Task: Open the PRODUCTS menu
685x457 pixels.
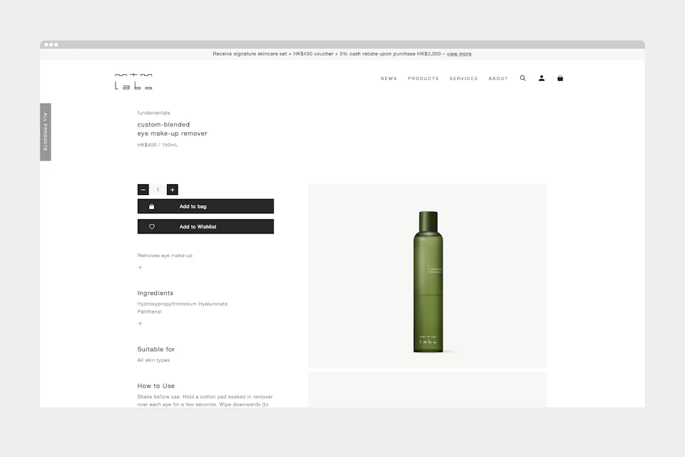Action: pos(423,79)
